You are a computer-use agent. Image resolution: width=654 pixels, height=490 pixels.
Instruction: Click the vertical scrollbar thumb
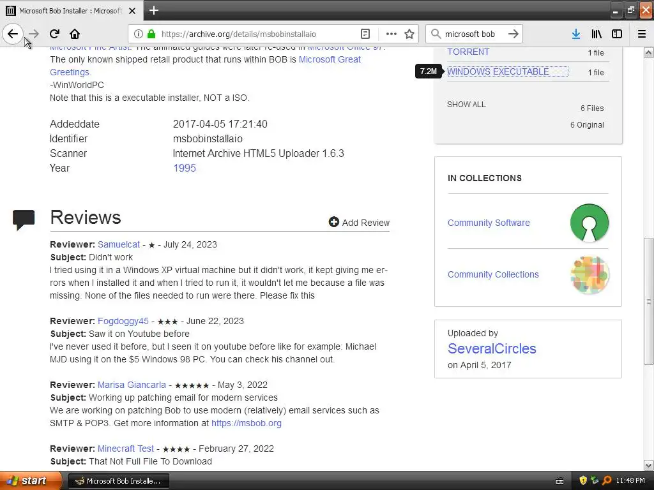coord(648,301)
